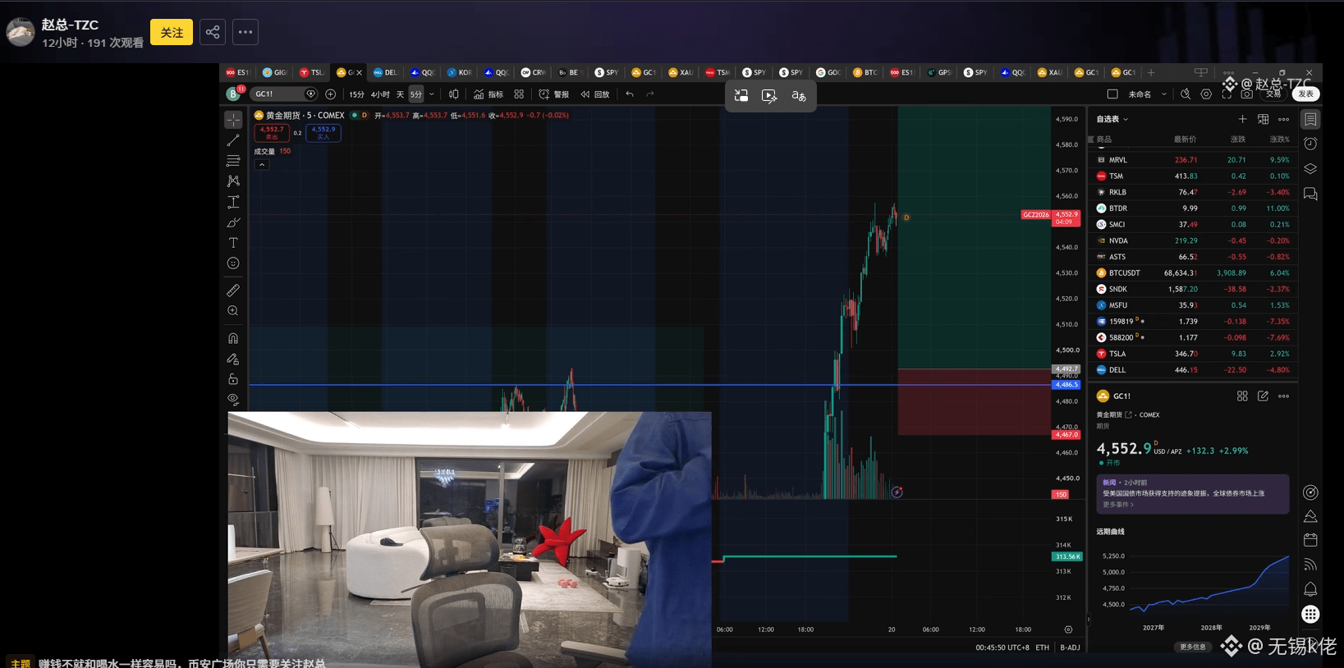Select the trend line drawing tool
Screen dimensions: 1344x668
click(x=233, y=140)
